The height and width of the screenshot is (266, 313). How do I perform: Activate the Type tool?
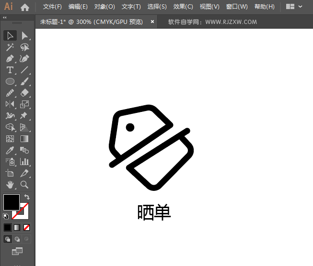[10, 70]
